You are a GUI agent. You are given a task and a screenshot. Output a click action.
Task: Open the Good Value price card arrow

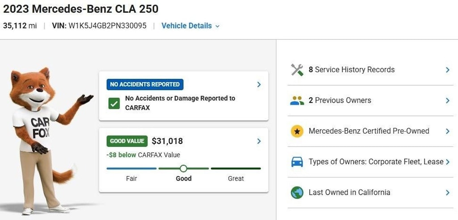(x=259, y=141)
